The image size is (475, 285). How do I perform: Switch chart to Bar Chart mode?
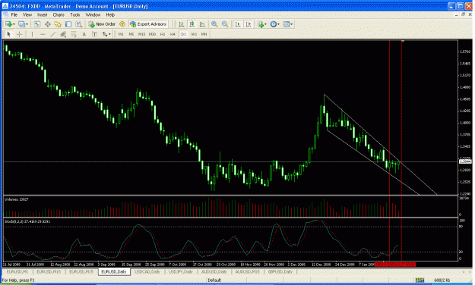(x=181, y=24)
